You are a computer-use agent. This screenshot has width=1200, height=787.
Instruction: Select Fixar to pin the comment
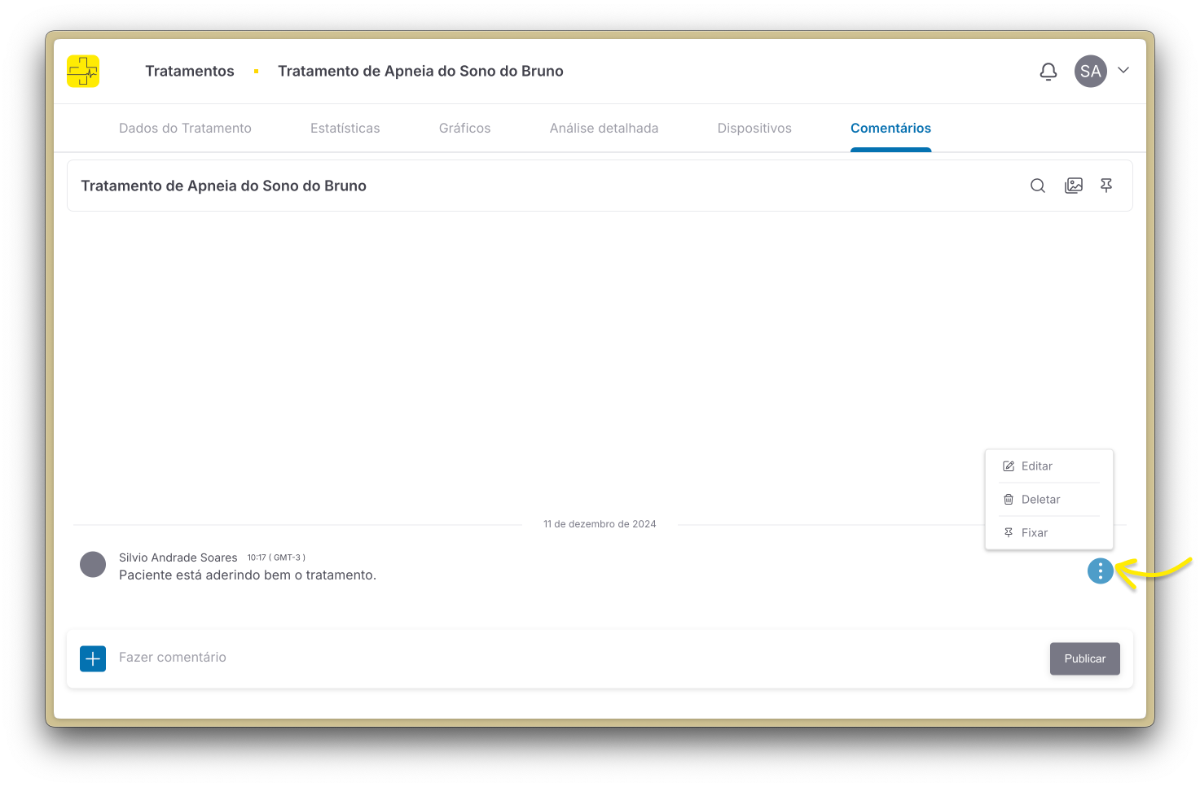(x=1034, y=533)
